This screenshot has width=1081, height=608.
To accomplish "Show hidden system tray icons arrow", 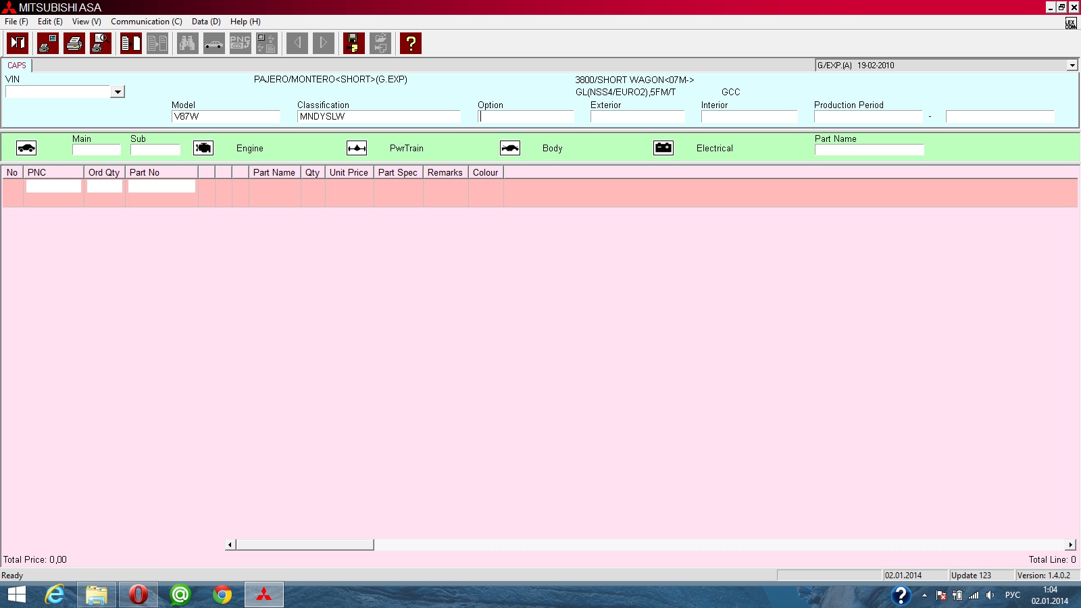I will (924, 595).
